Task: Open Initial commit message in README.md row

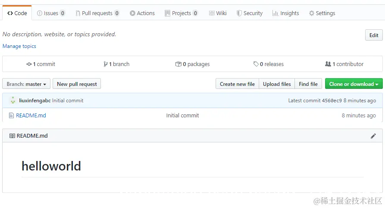Action: (182, 115)
